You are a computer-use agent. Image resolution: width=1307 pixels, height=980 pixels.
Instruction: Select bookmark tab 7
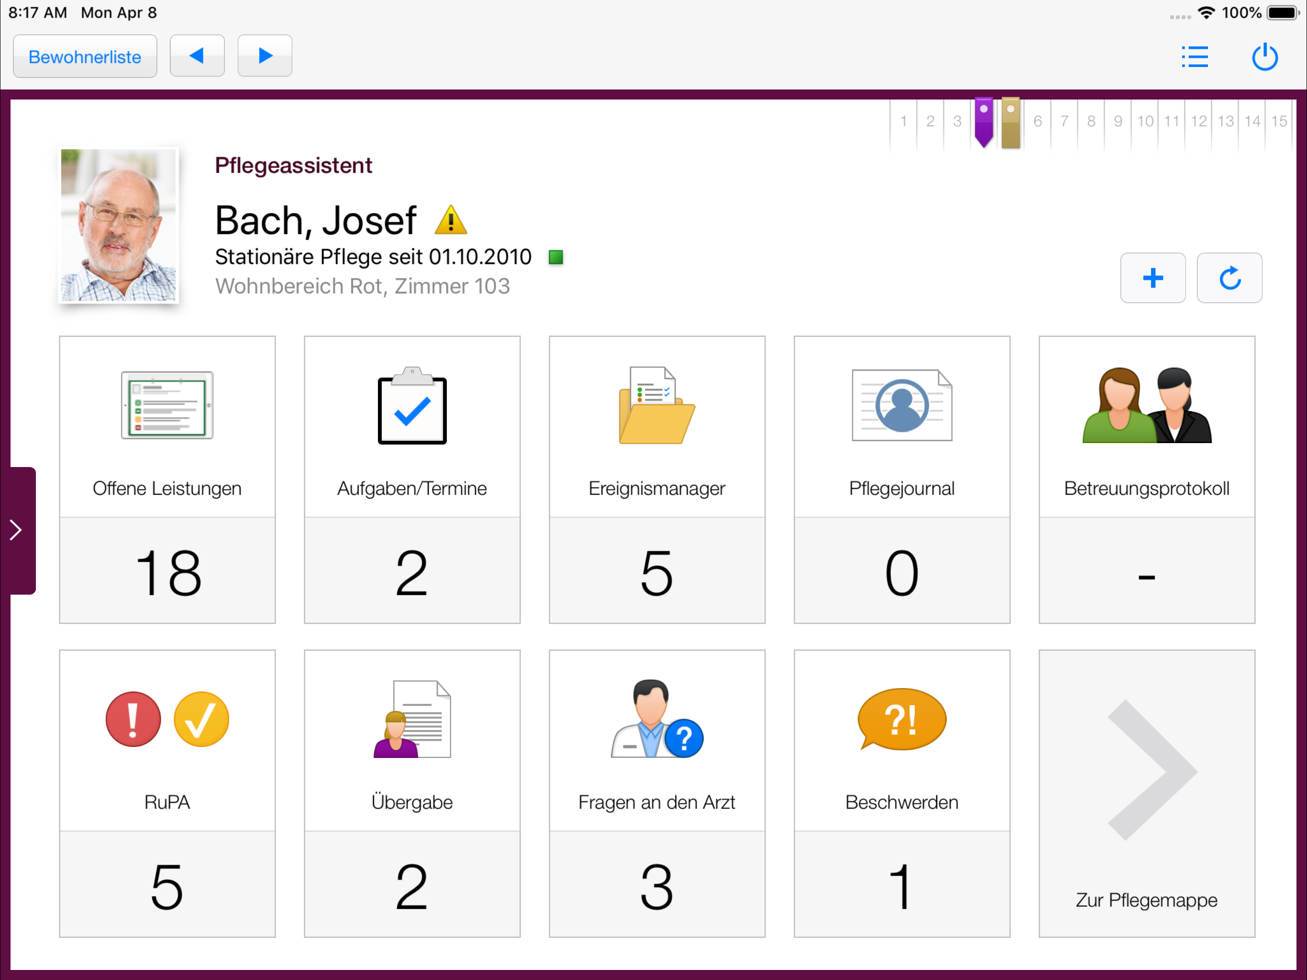point(1064,122)
